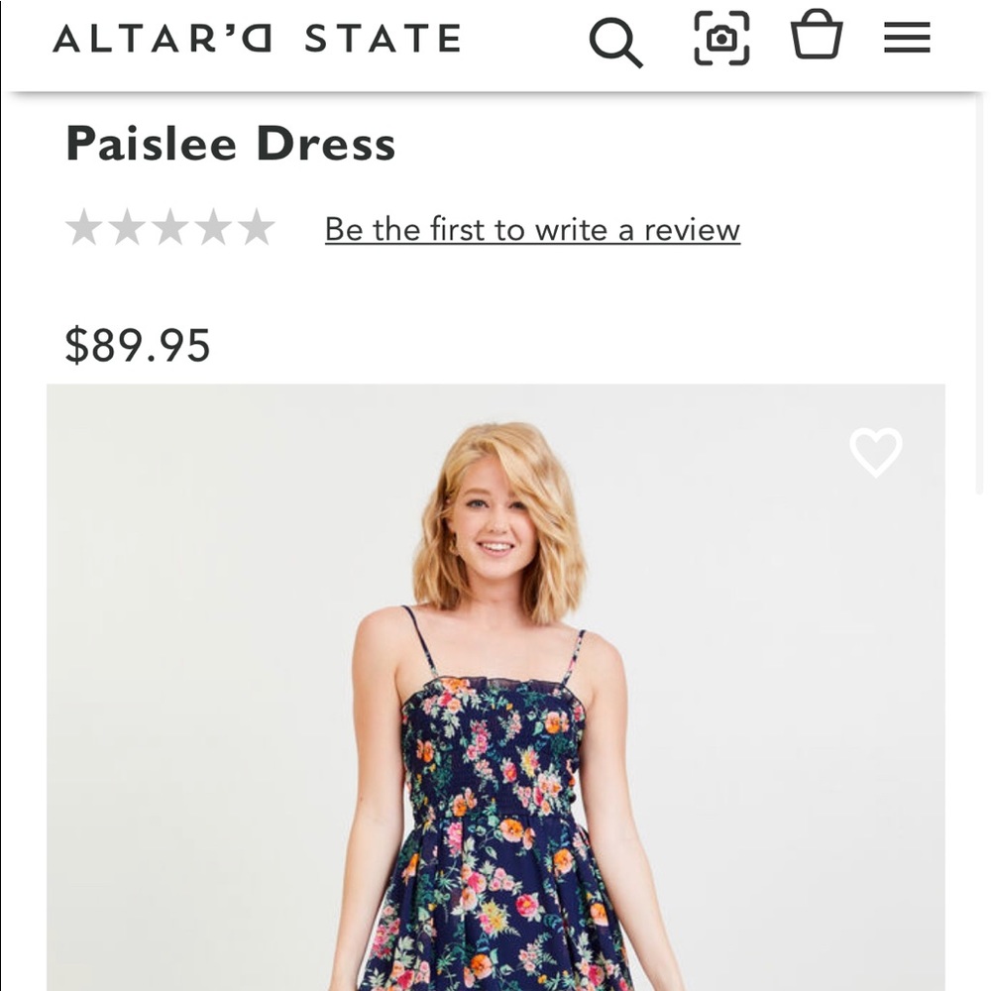View cart contents via the bag icon

coord(818,38)
